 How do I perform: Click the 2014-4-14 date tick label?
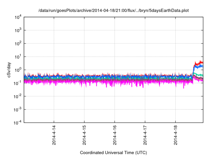(54, 135)
